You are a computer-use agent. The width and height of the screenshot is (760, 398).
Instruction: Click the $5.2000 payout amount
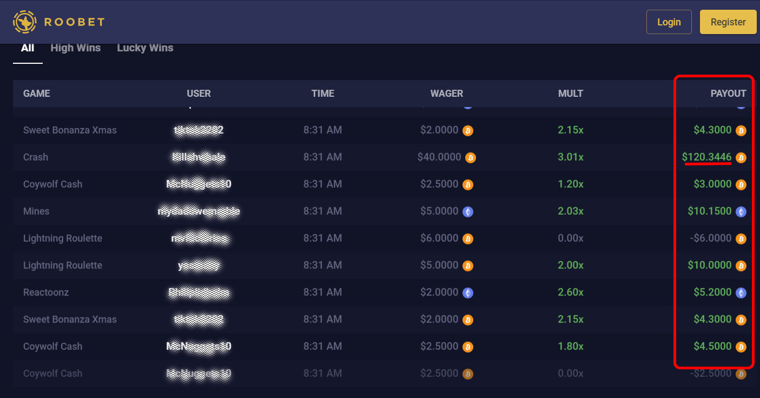[x=713, y=293]
